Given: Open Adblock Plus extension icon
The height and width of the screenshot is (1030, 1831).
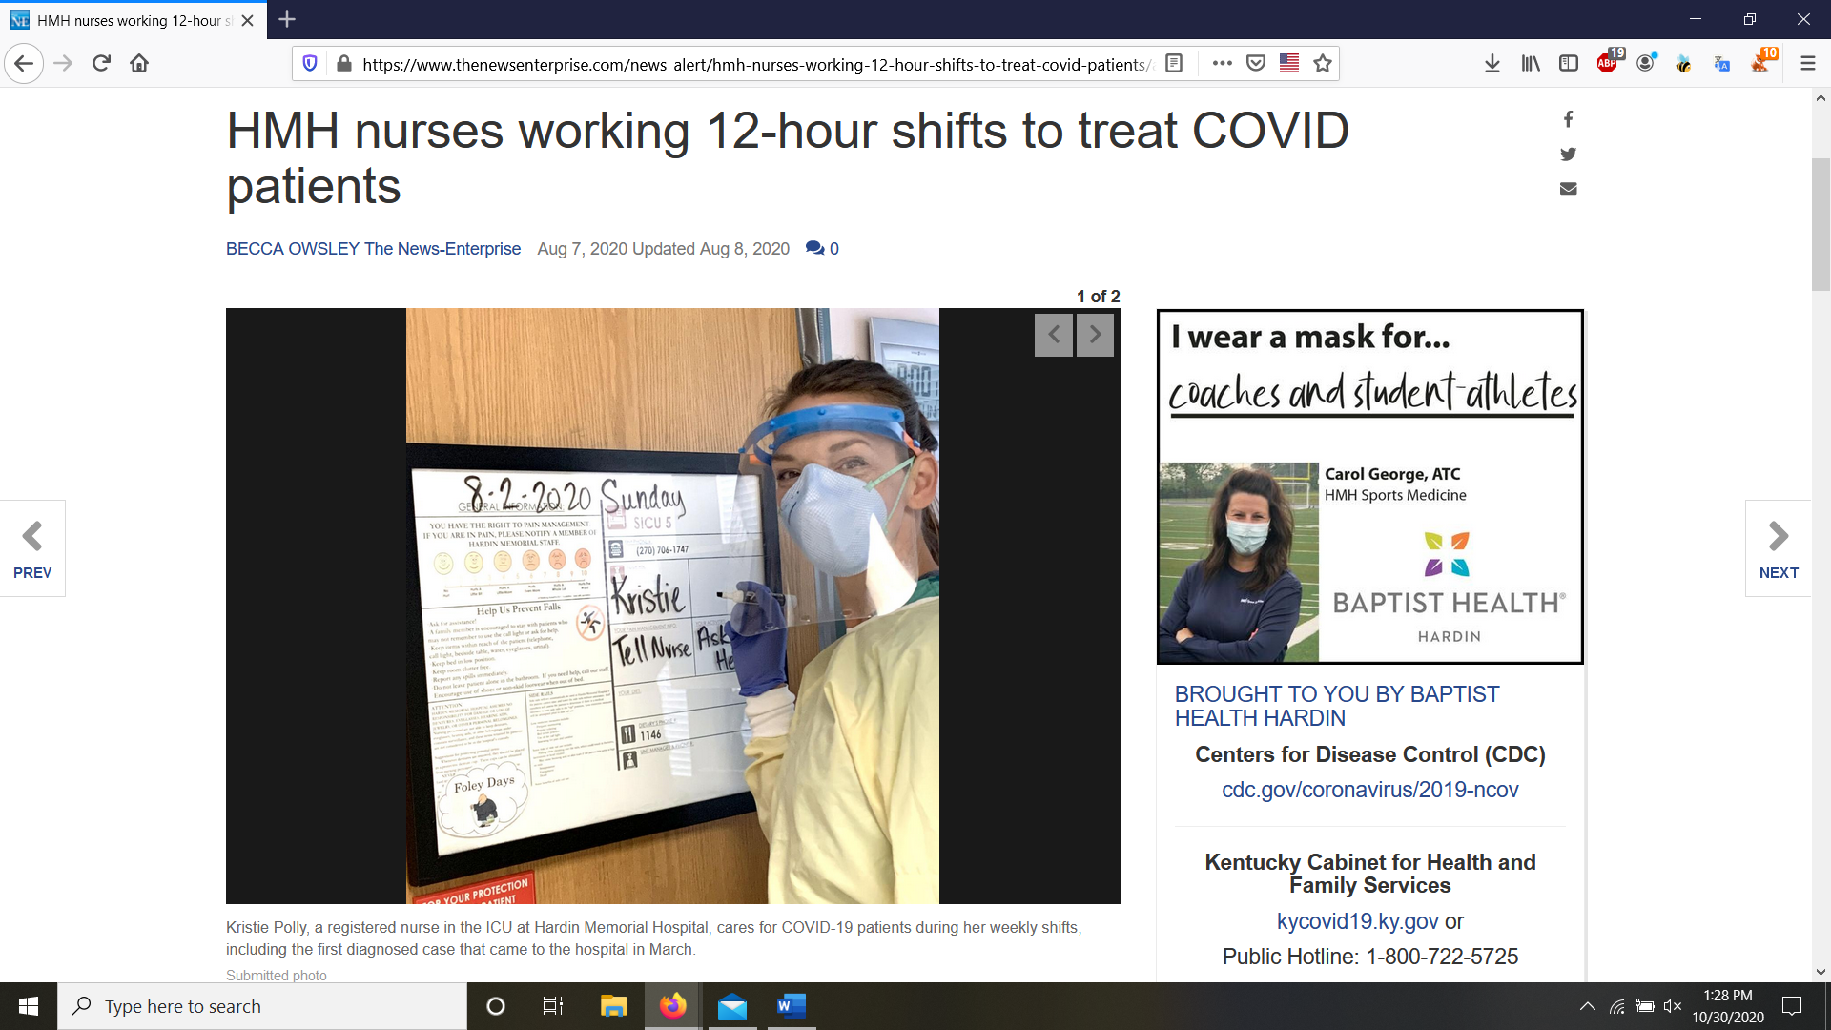Looking at the screenshot, I should [1608, 64].
